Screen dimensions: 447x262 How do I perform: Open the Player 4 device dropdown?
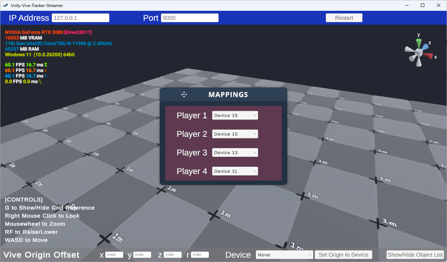click(235, 171)
